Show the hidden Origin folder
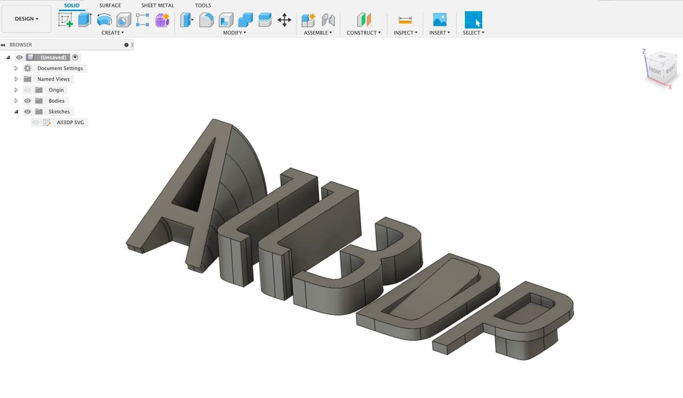The width and height of the screenshot is (683, 398). click(x=27, y=90)
